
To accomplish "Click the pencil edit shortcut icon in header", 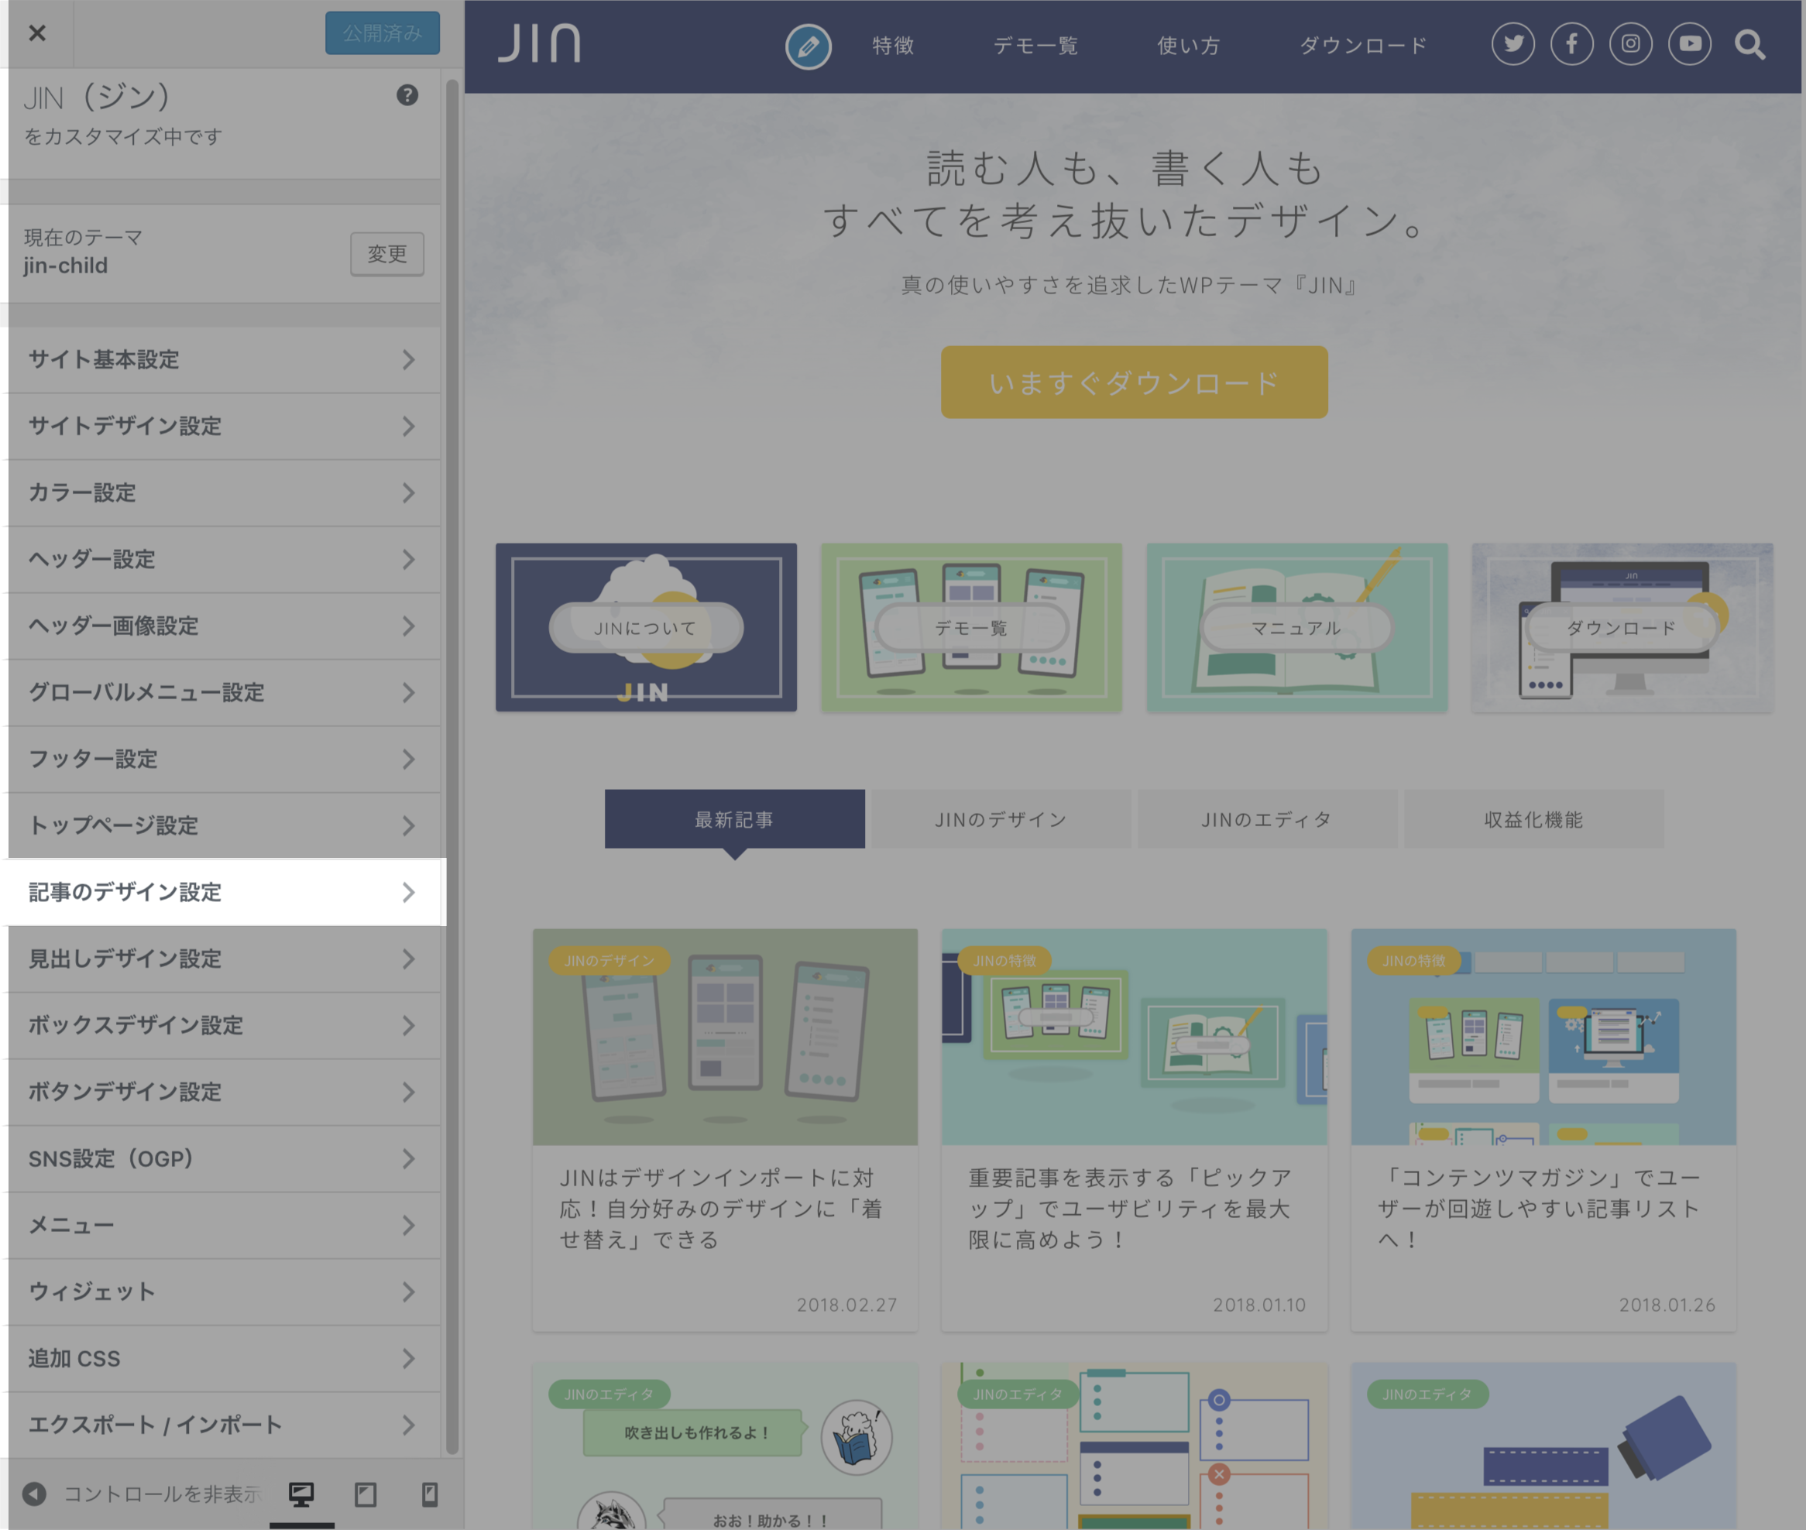I will (809, 46).
